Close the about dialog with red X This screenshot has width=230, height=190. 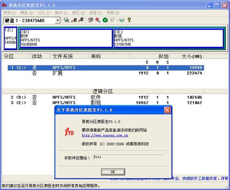pyautogui.click(x=167, y=110)
